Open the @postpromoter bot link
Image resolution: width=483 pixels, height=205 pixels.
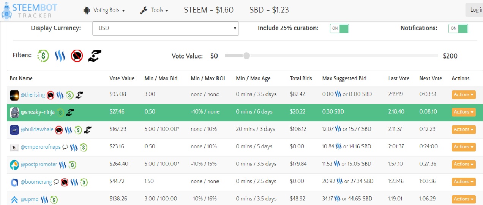tap(39, 164)
